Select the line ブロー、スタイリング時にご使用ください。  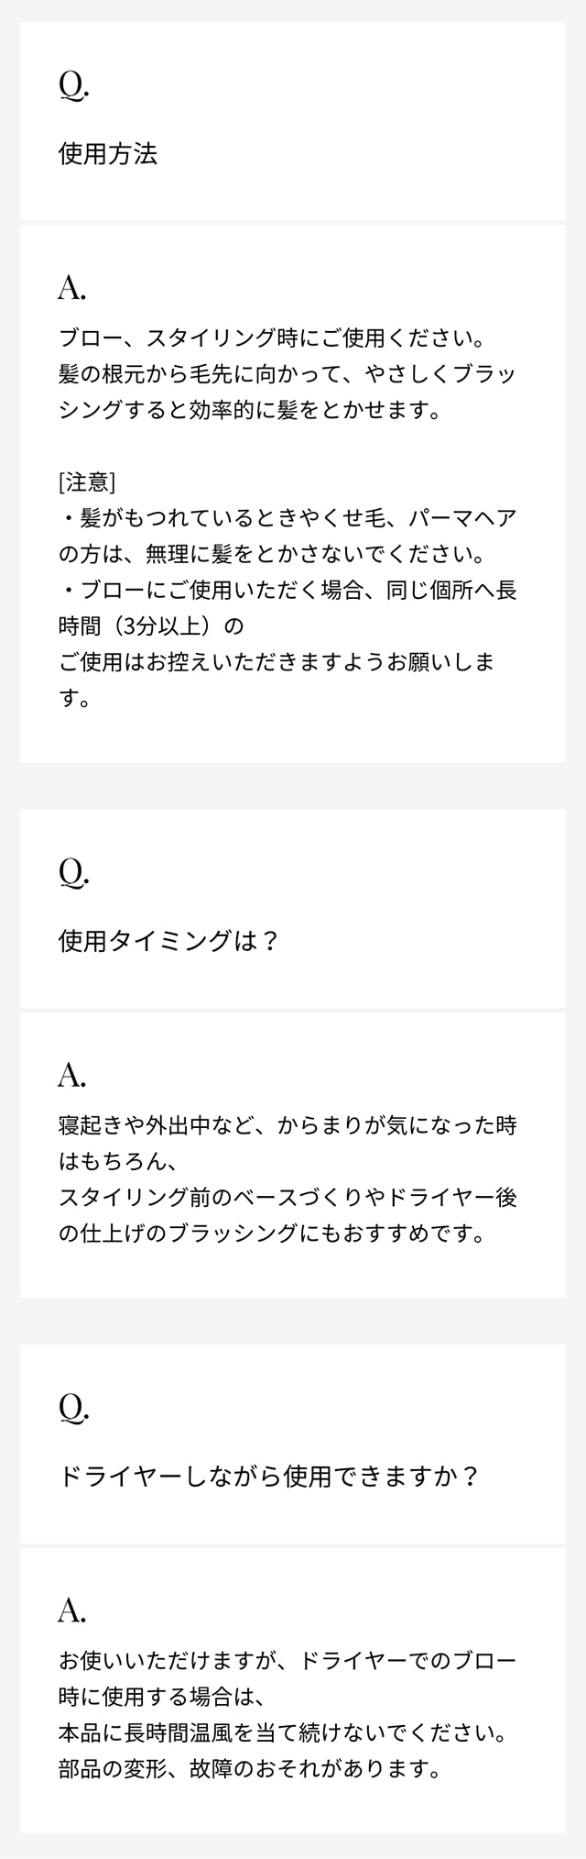coord(271,337)
